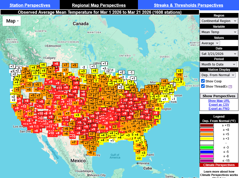Select the white +1 marker on the Gulf coast
The width and height of the screenshot is (239, 178).
click(x=112, y=141)
